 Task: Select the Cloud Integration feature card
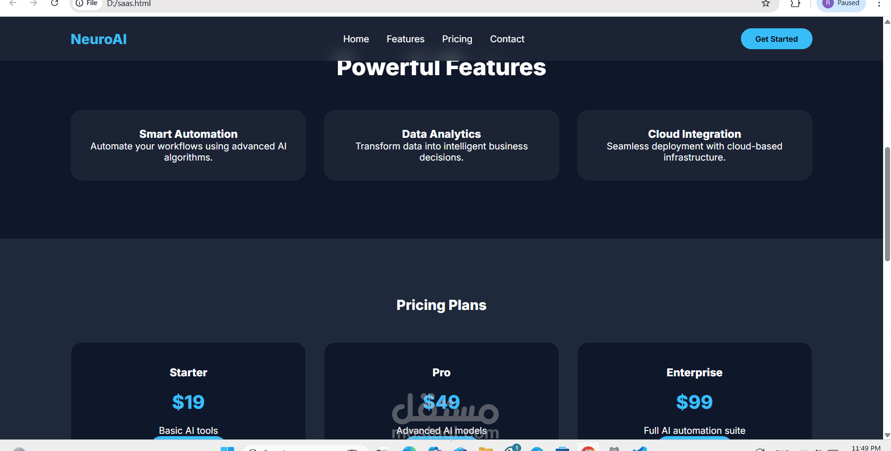click(x=694, y=145)
